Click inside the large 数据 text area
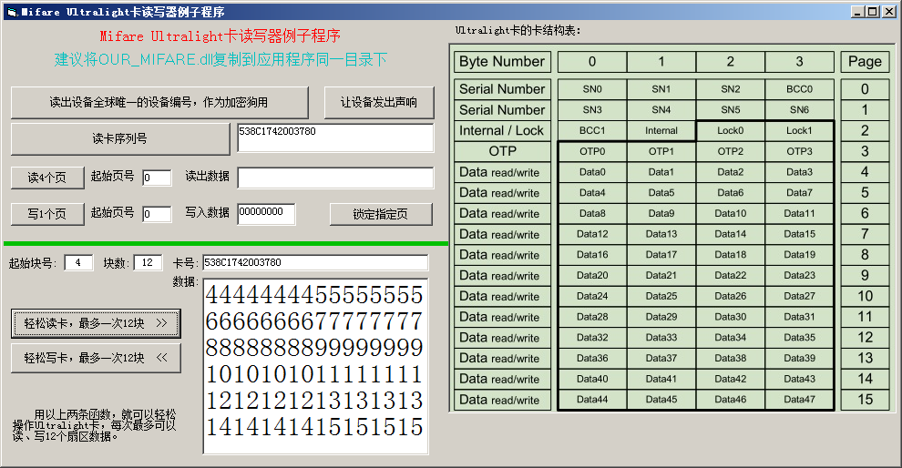 pos(315,366)
